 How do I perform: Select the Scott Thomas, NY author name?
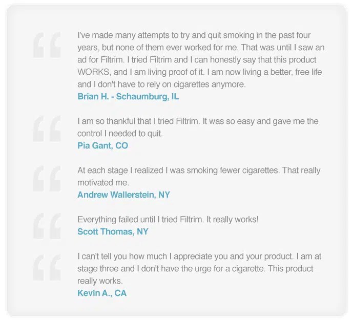(113, 231)
